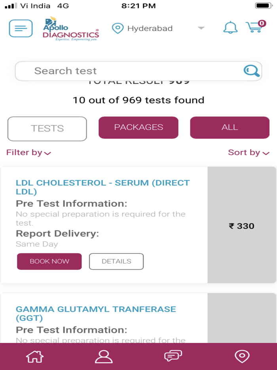
Task: Open the hamburger menu icon
Action: point(21,29)
